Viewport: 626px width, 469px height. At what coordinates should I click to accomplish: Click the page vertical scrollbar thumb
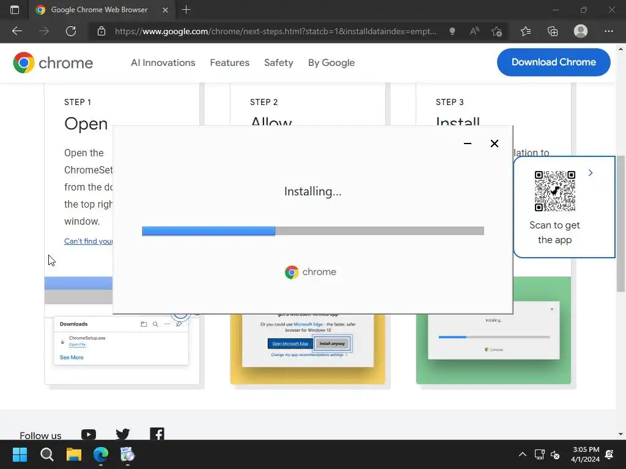pos(620,224)
